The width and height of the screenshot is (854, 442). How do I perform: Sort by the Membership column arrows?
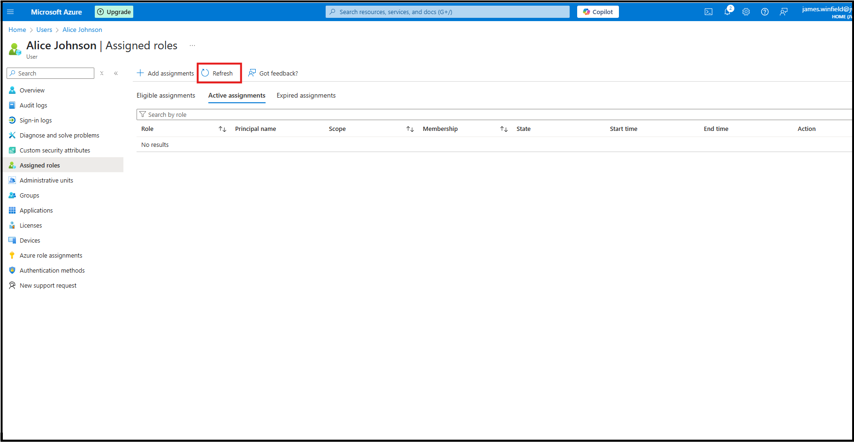click(x=504, y=129)
